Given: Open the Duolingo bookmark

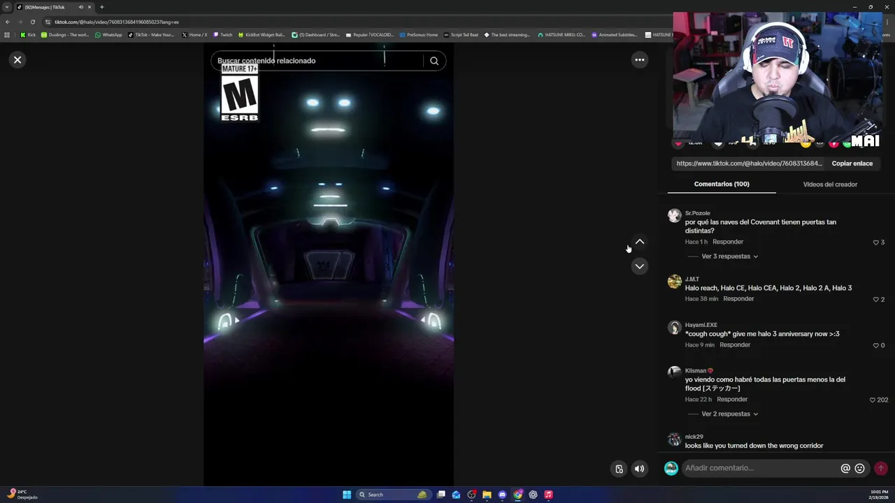Looking at the screenshot, I should click(x=65, y=35).
